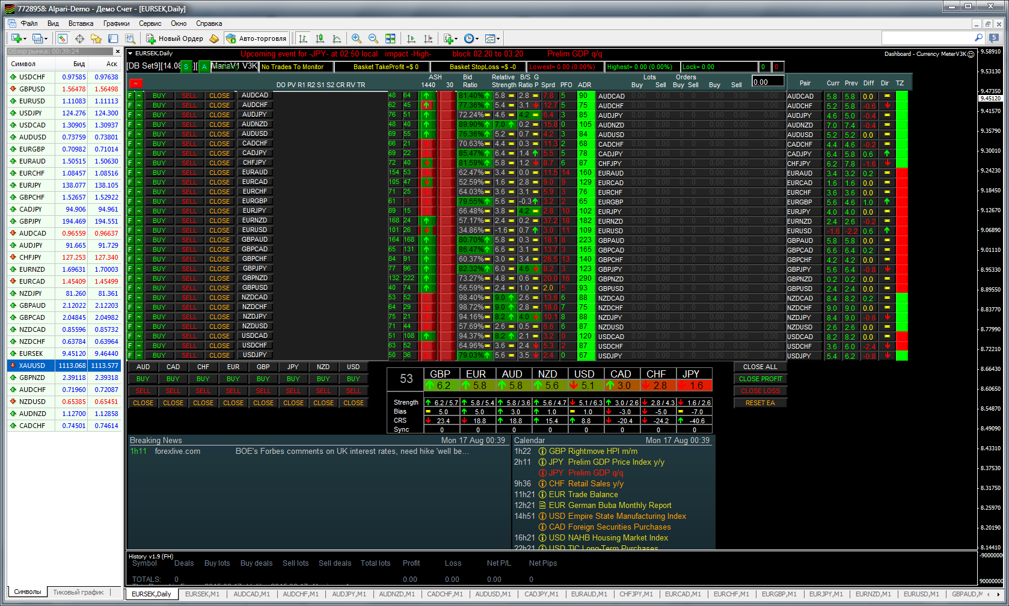The width and height of the screenshot is (1009, 606).
Task: Click the CLOSE LOSS button
Action: click(x=760, y=391)
